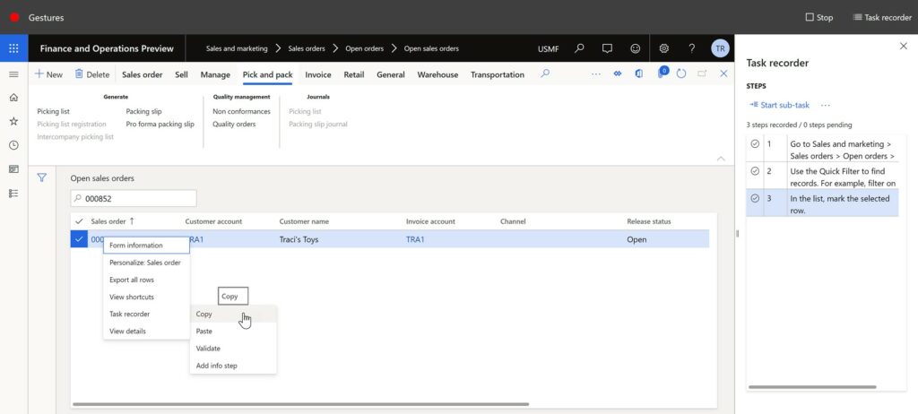Click the Task recorder steps horizontal scrollbar
This screenshot has width=918, height=414.
click(x=812, y=387)
